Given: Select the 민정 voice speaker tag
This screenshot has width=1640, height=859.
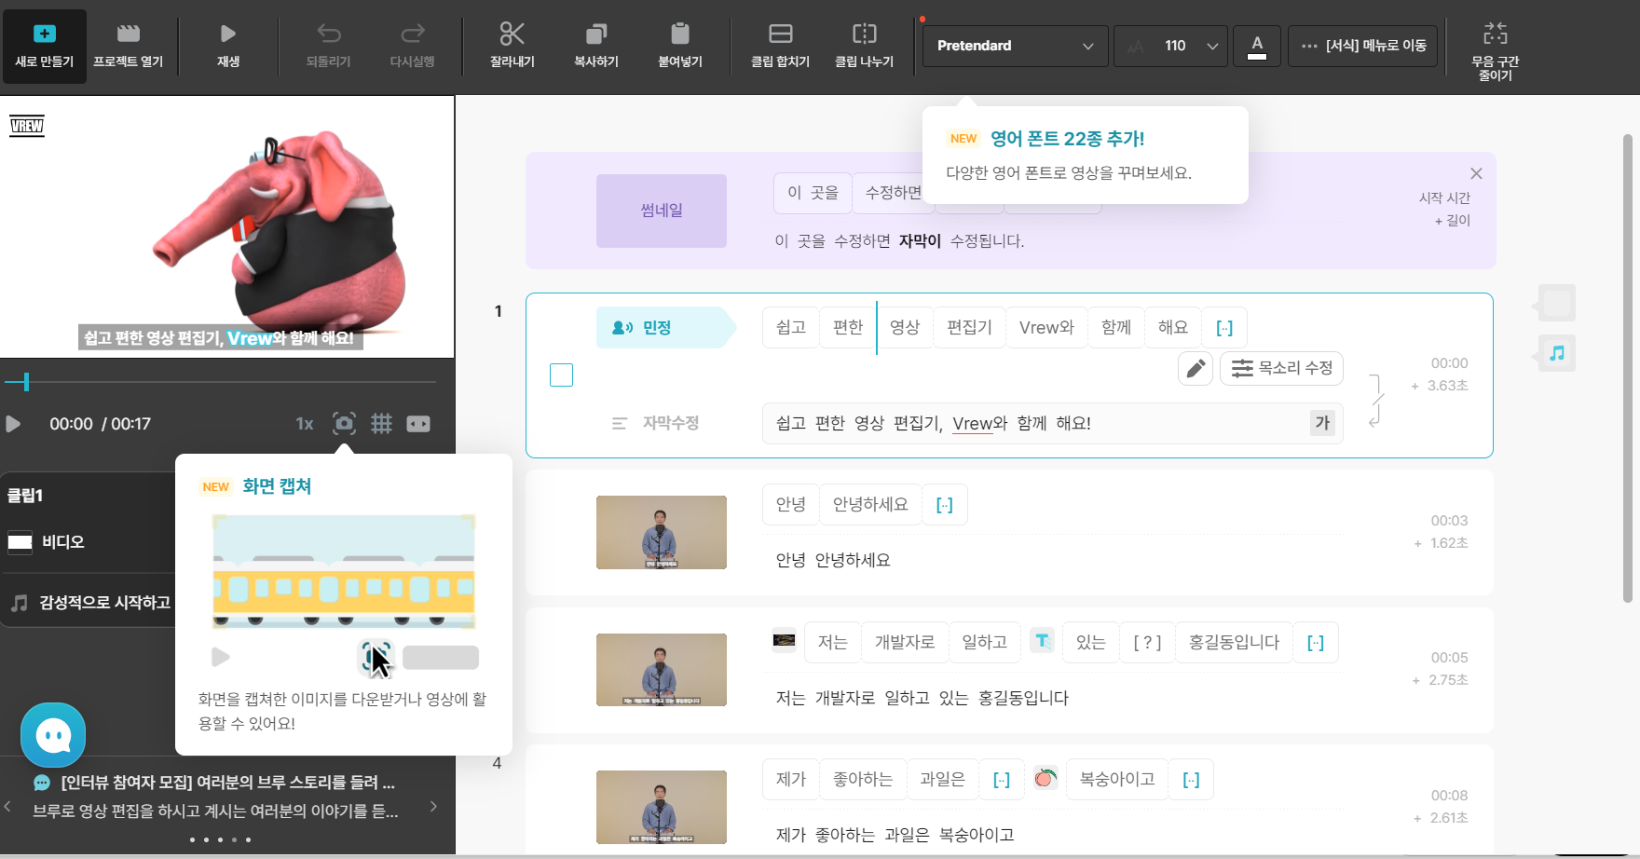Looking at the screenshot, I should [665, 328].
